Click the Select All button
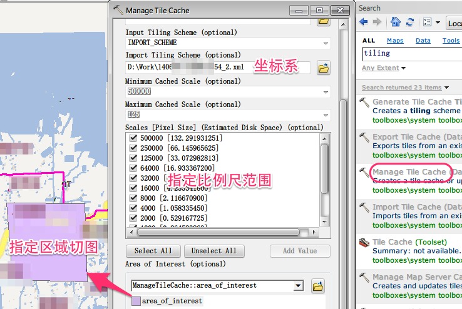462x309 pixels. [x=153, y=251]
